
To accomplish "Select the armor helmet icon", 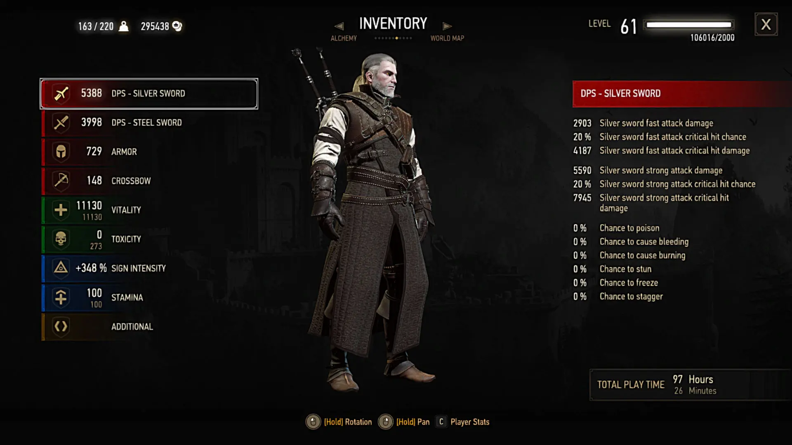I will 61,152.
